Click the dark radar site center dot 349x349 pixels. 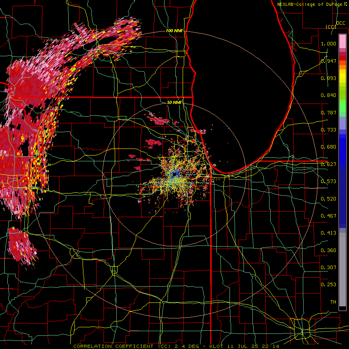click(x=174, y=174)
